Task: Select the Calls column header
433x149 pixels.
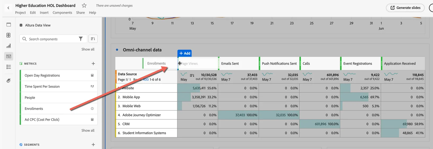Action: tap(320, 63)
